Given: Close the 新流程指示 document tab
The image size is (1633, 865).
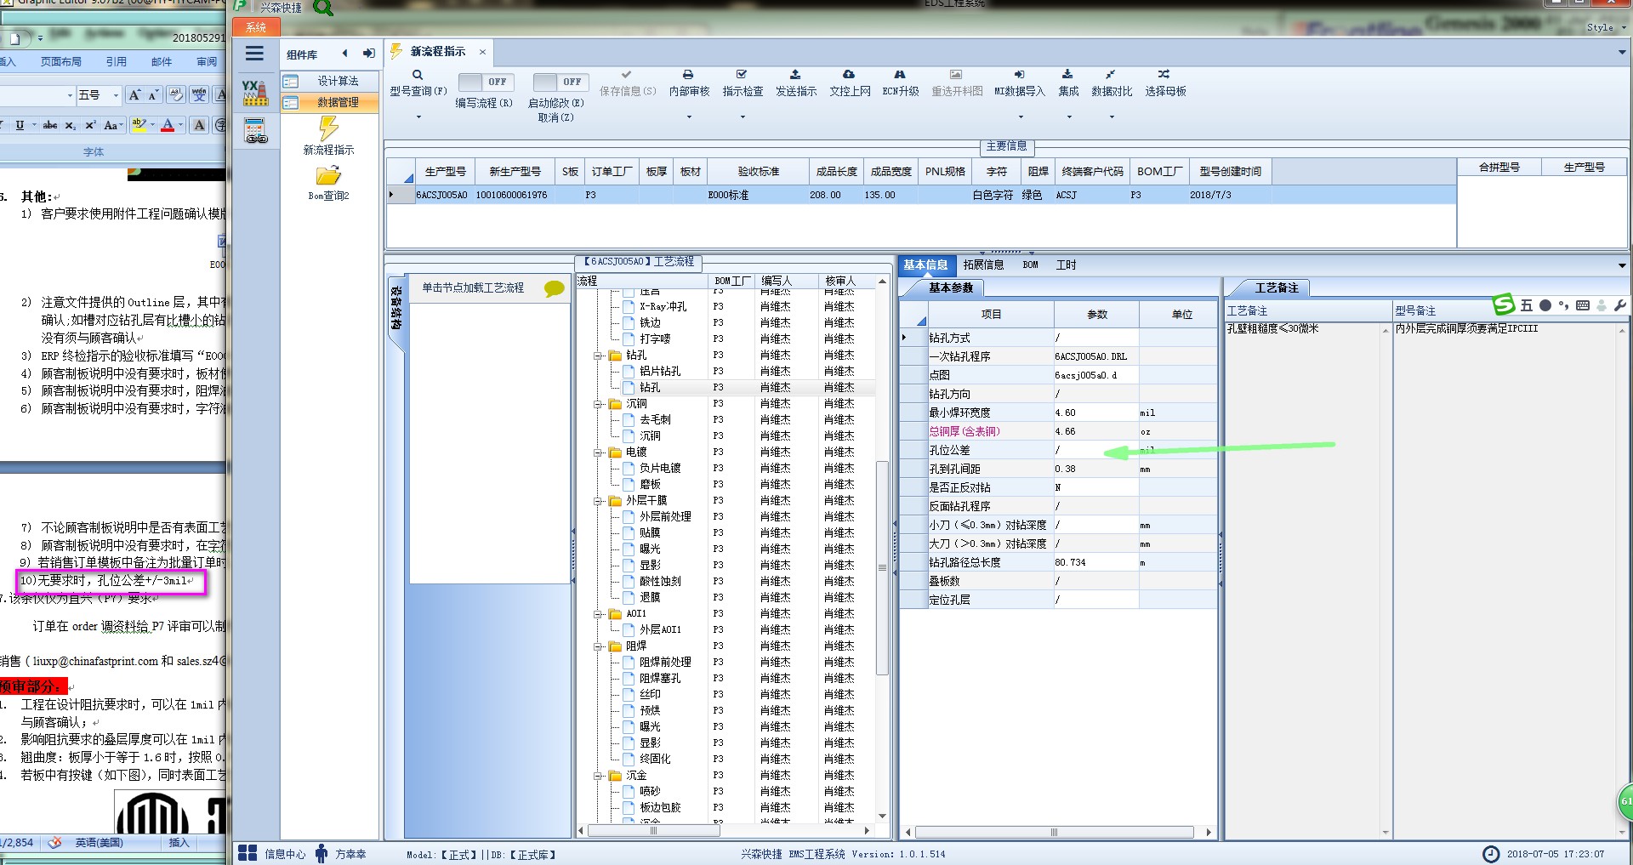Looking at the screenshot, I should (x=482, y=52).
